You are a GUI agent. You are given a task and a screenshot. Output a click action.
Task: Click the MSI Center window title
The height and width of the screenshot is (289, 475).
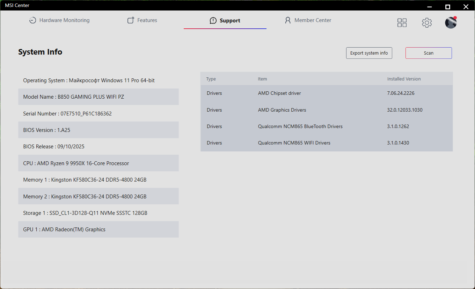click(x=17, y=5)
